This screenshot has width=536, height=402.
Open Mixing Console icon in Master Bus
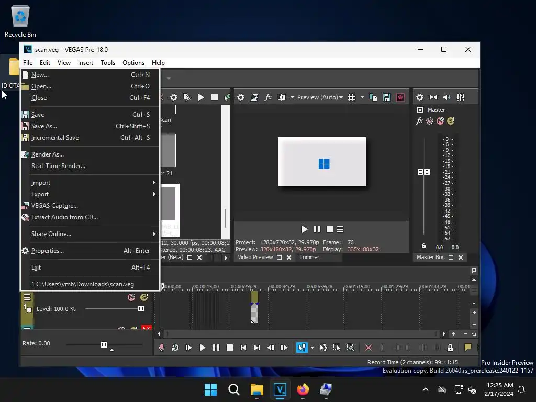point(461,97)
